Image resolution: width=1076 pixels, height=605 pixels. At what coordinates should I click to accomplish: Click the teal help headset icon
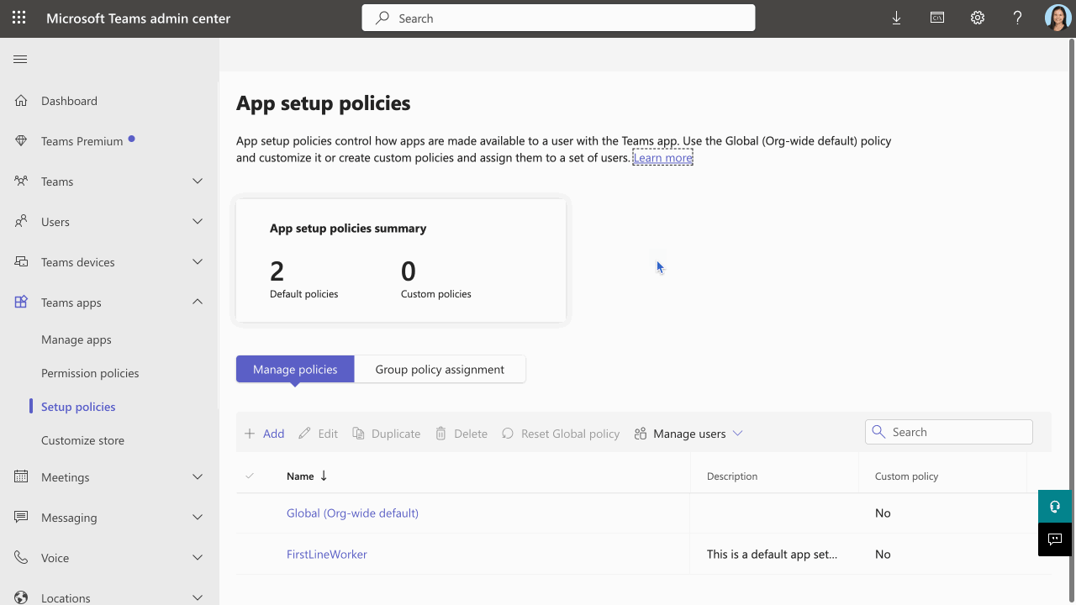click(1055, 507)
